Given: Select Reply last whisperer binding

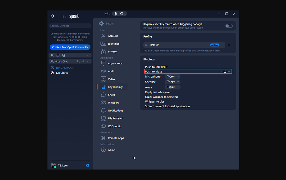Looking at the screenshot, I should click(x=158, y=92).
